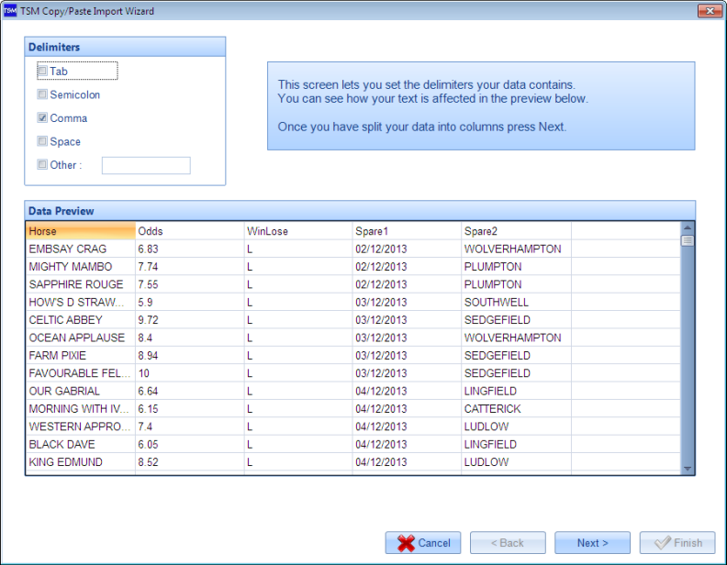Select the Horse column header

click(x=79, y=231)
